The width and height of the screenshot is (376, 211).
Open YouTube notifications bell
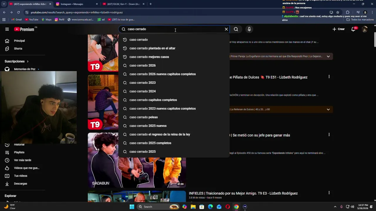point(353,29)
